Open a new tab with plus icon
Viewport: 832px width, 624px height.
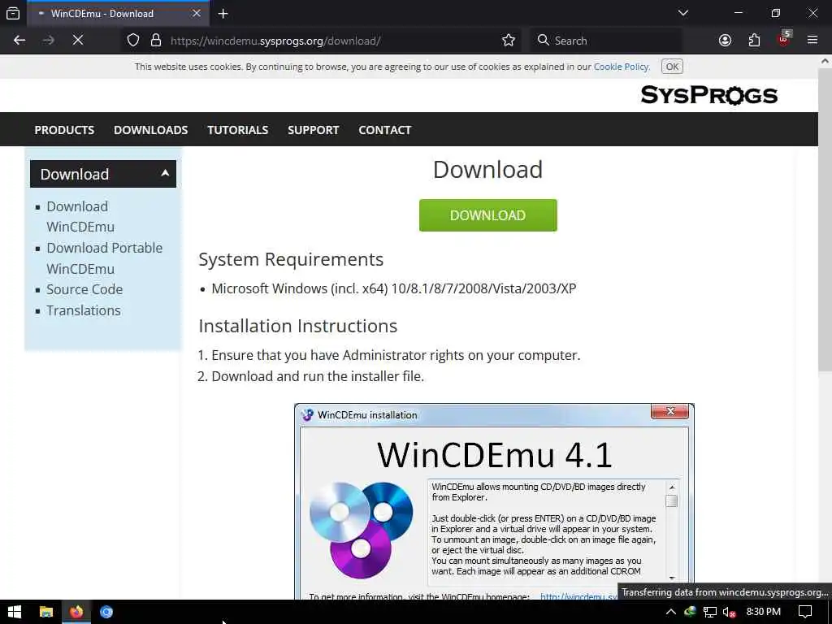(x=223, y=13)
